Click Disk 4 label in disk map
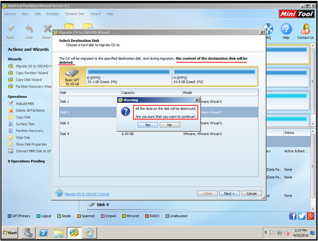This screenshot has width=318, height=241. pyautogui.click(x=103, y=205)
